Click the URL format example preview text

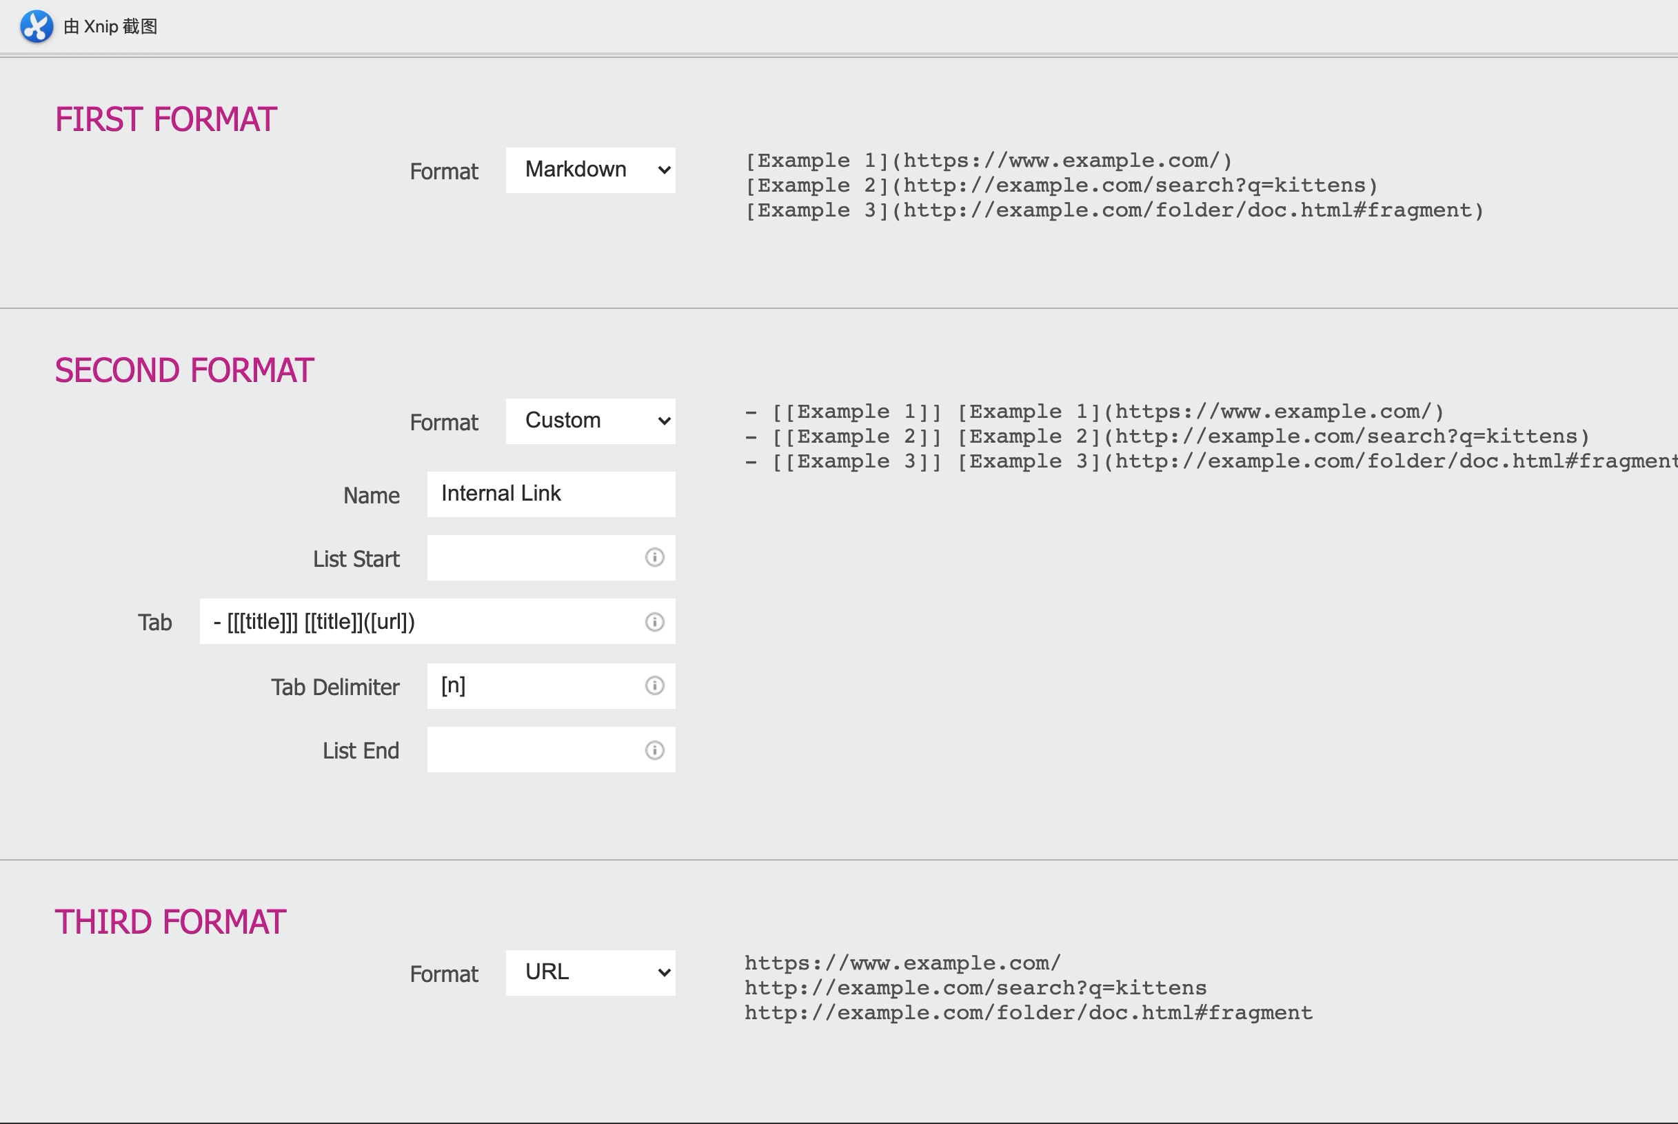point(1028,987)
